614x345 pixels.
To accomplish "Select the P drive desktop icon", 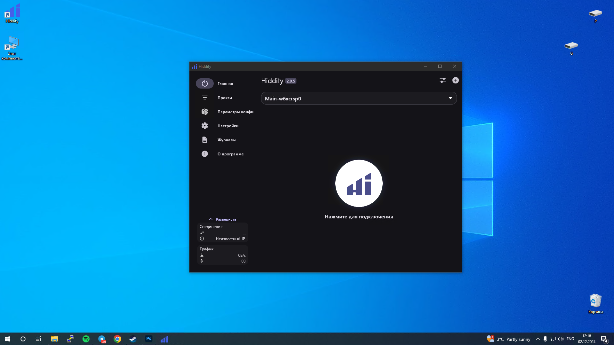I will (x=595, y=16).
